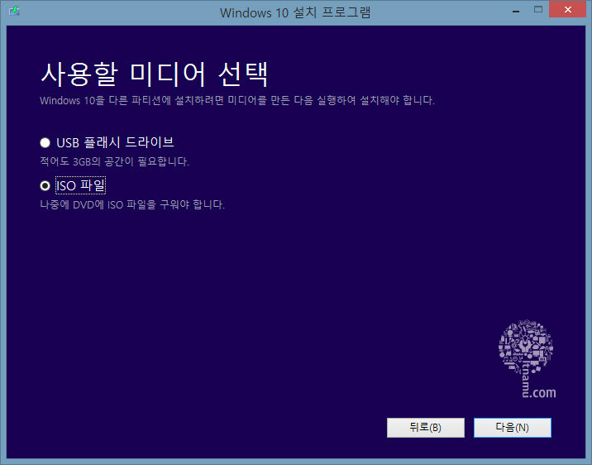Image resolution: width=592 pixels, height=465 pixels.
Task: Select the USB 플래시 드라이브 radio button
Action: [x=45, y=143]
